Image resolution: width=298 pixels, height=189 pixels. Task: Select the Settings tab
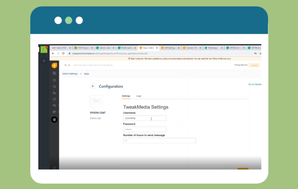(126, 96)
